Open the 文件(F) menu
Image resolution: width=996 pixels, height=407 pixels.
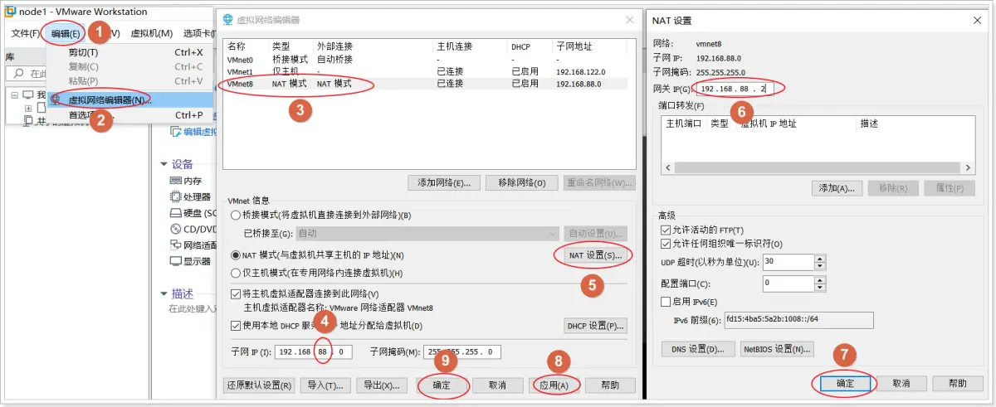[x=25, y=33]
